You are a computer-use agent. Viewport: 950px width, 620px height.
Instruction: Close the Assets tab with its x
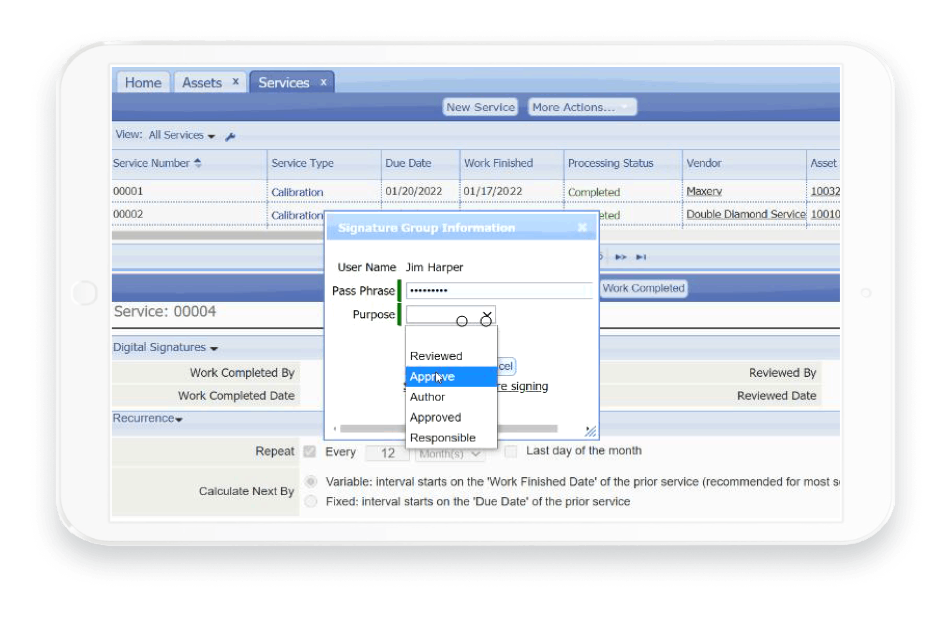coord(236,82)
